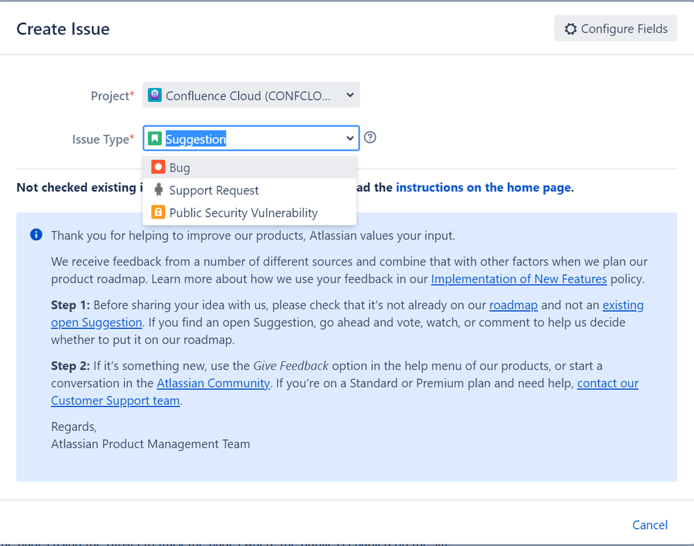Click the Confluence Cloud project avatar icon
Viewport: 694px width, 546px height.
coord(154,94)
